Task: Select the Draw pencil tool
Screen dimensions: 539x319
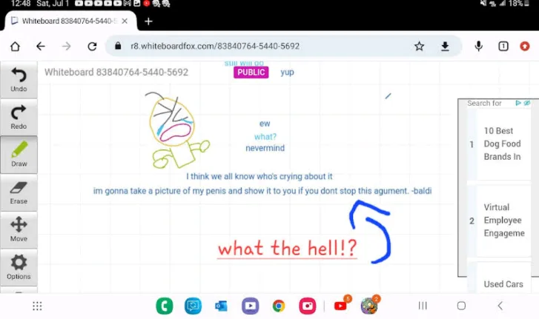Action: tap(19, 155)
